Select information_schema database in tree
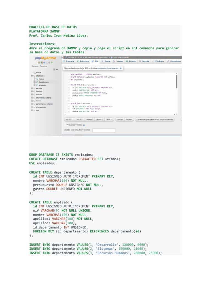Image resolution: width=211 pixels, height=282 pixels. tap(44, 98)
